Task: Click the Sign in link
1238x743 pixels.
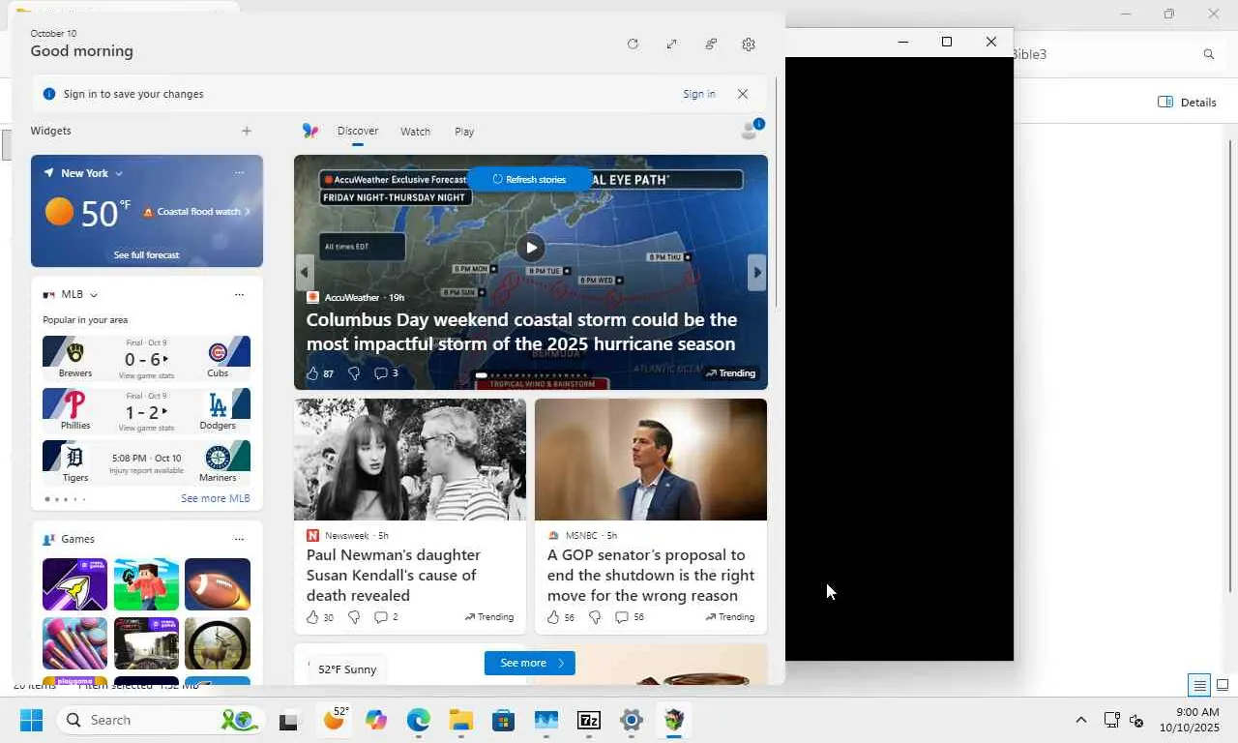Action: coord(698,94)
